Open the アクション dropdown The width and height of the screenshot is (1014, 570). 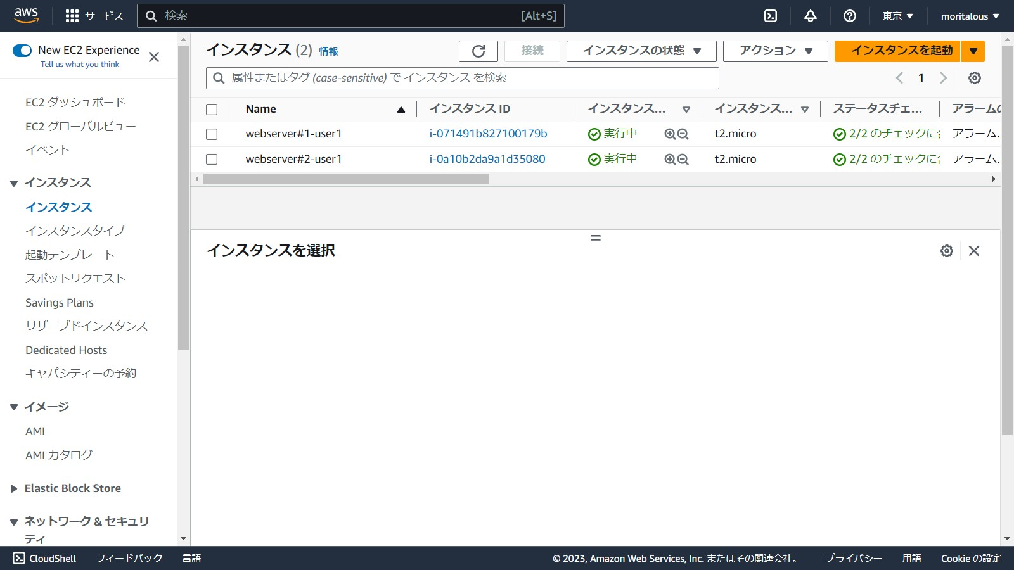click(774, 51)
